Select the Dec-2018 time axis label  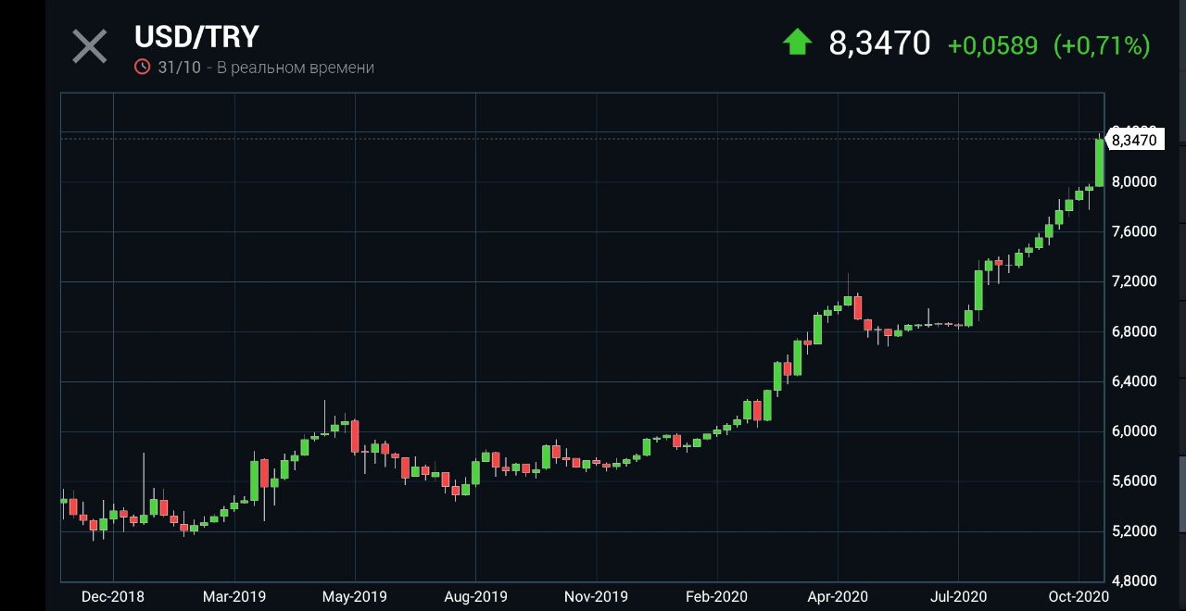(113, 596)
